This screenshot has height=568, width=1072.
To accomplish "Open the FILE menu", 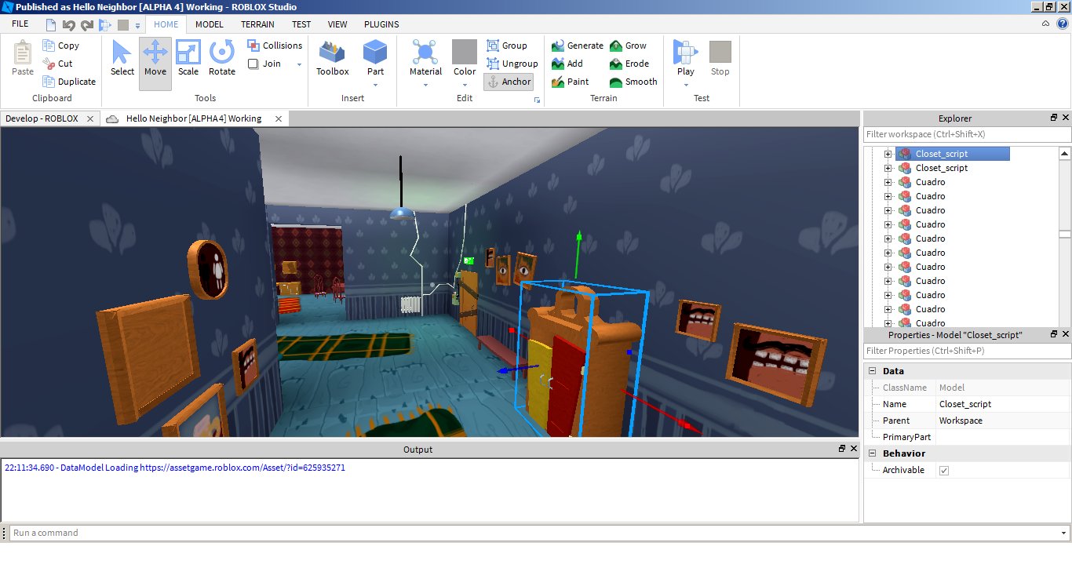I will tap(20, 24).
